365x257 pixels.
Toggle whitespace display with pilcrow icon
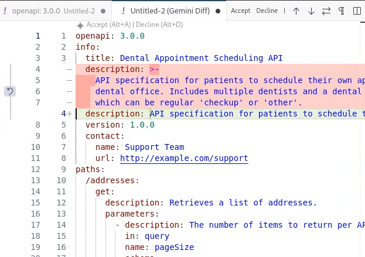click(x=342, y=11)
